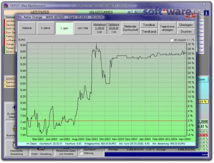Click the Akt. Bewertung: 958,00 EURO text
This screenshot has height=163, width=214.
[169, 144]
